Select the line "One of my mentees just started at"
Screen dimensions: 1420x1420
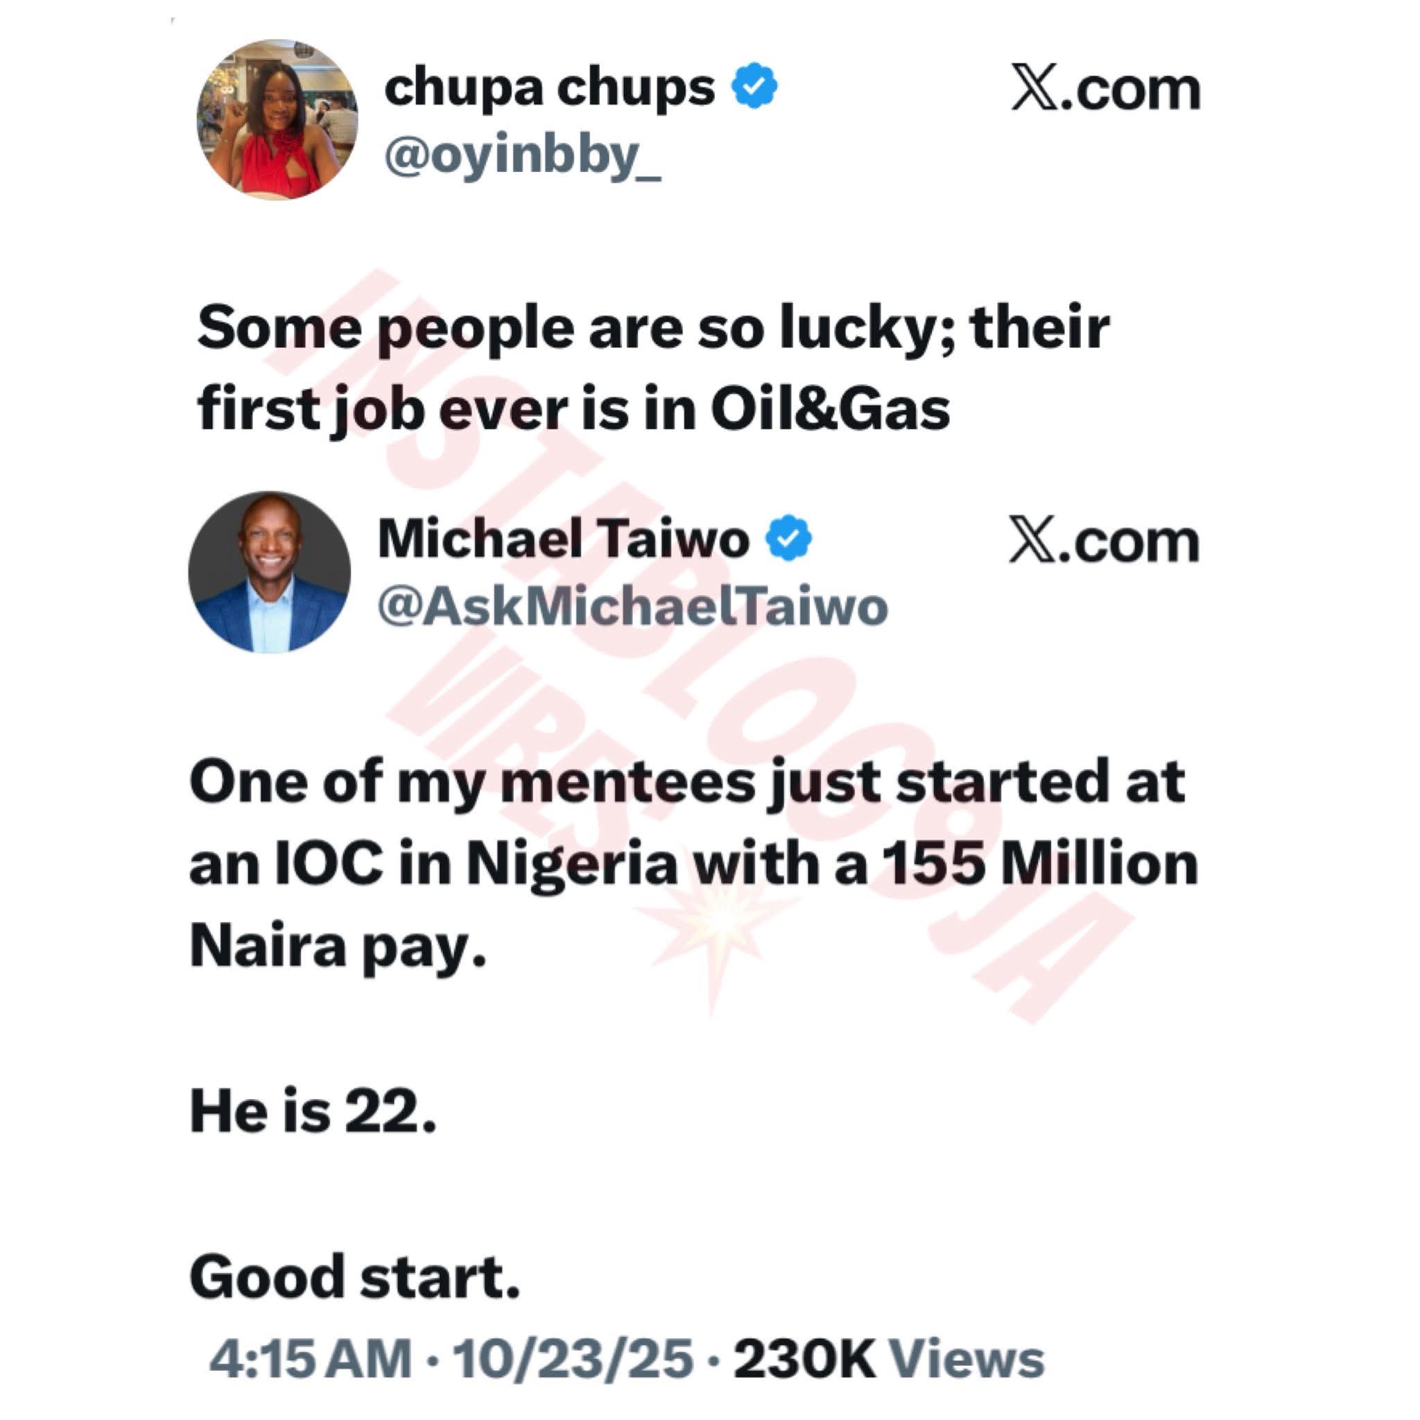point(686,782)
